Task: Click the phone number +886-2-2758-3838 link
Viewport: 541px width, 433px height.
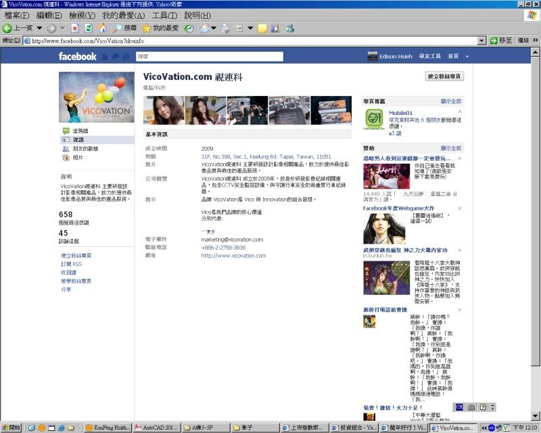Action: coord(223,248)
